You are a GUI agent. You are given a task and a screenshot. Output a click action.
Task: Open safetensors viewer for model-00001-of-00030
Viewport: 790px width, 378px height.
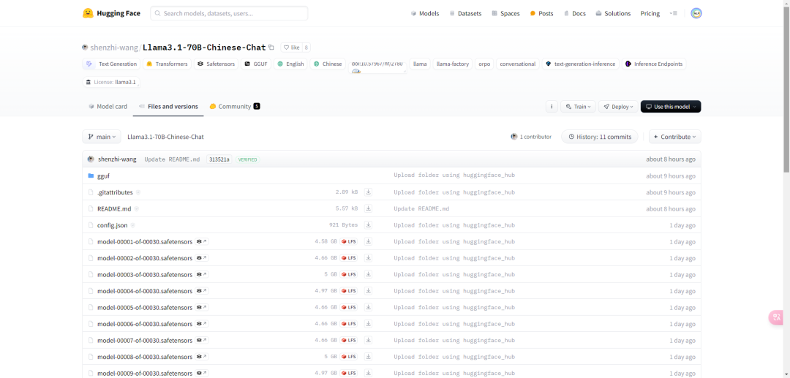pos(202,241)
